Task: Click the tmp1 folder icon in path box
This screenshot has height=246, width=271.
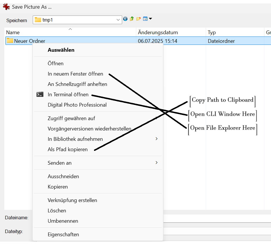Action: pyautogui.click(x=38, y=20)
